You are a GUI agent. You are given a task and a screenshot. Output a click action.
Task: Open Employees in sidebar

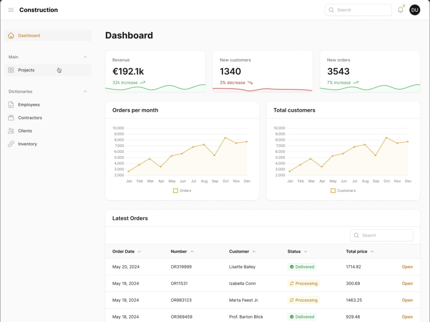48,105
